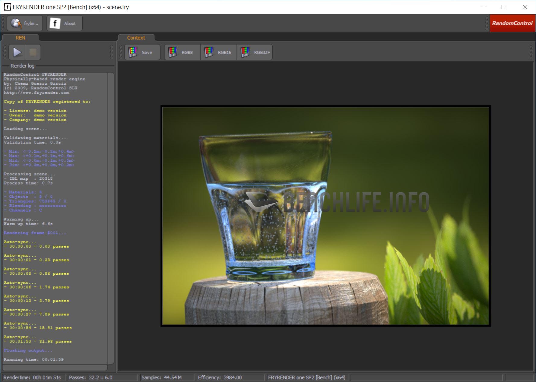Click the RandomControl logo

pos(512,23)
